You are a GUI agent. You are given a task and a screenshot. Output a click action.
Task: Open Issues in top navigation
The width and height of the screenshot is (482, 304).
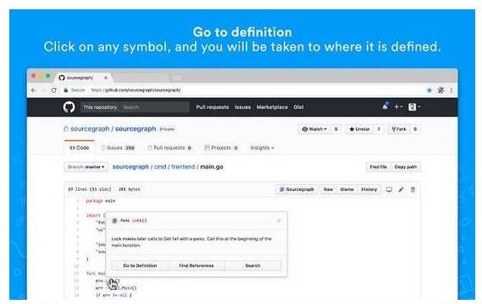(x=242, y=107)
